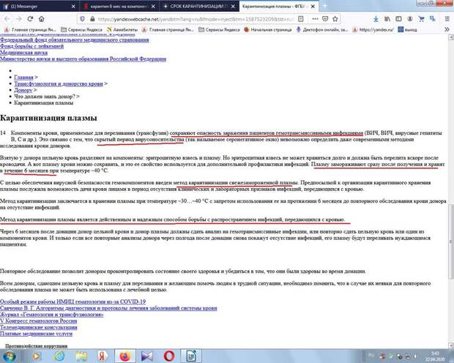The height and width of the screenshot is (363, 454).
Task: Open the 'Начальная страница' bookmark
Action: (x=268, y=29)
